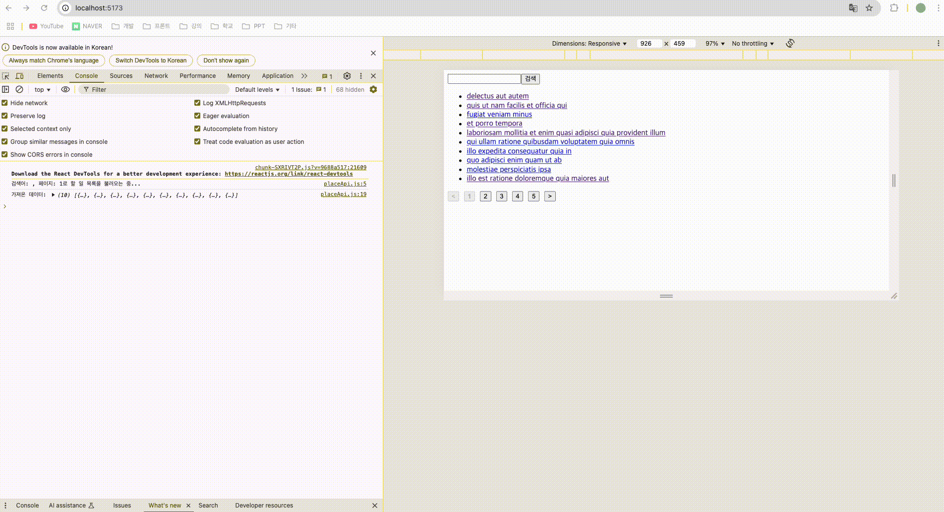Expand the logged array of 10 objects

tap(53, 195)
